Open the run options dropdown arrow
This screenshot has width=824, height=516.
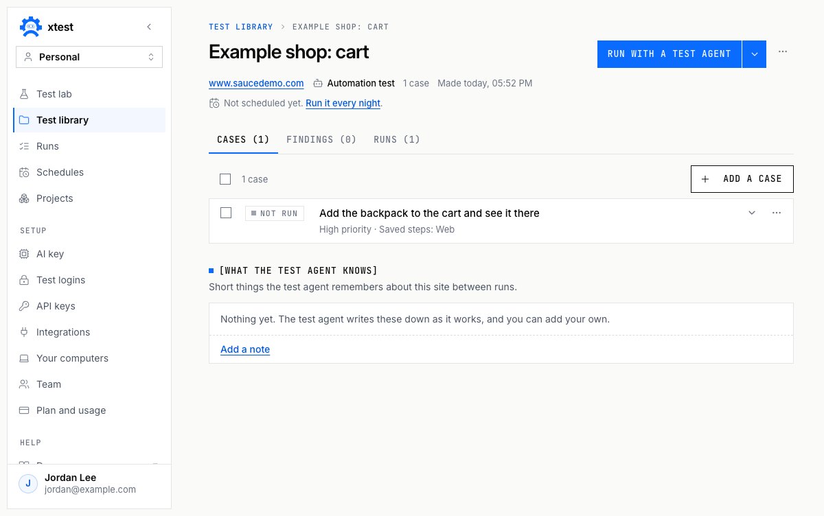(x=755, y=54)
